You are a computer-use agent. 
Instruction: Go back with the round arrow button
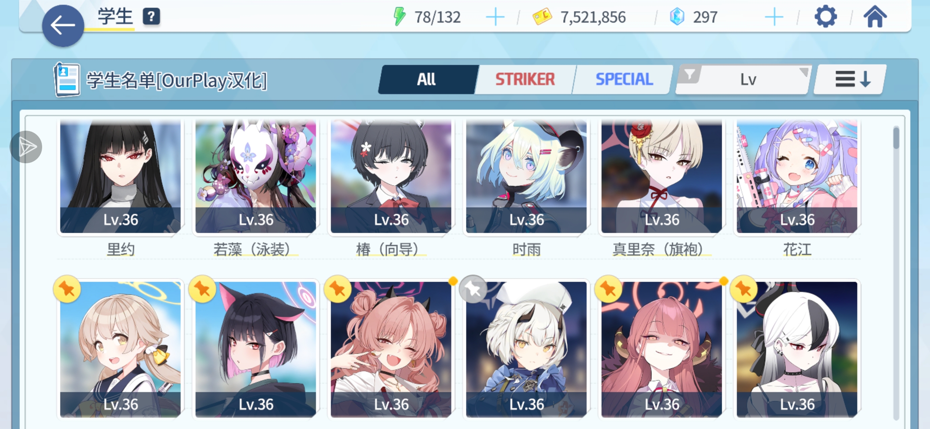point(63,26)
